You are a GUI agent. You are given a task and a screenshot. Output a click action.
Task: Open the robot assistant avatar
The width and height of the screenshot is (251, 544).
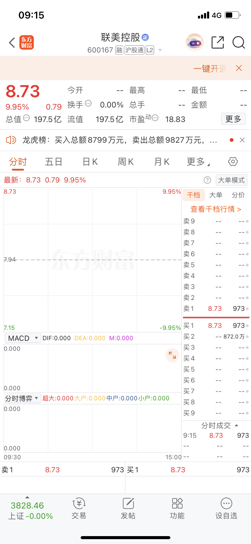click(194, 42)
